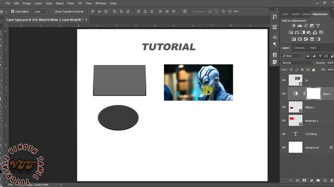Hide the Rectangle 1 layer

pos(284,121)
